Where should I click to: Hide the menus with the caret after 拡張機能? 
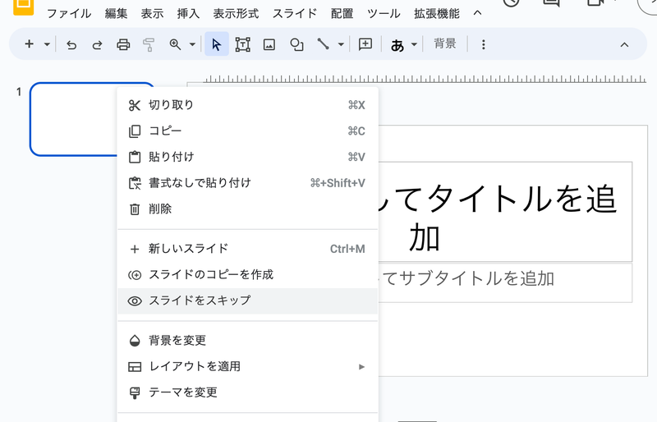(477, 13)
